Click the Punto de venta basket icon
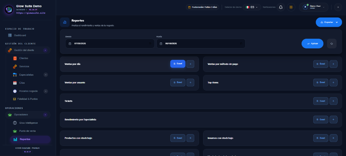 (x=15, y=131)
